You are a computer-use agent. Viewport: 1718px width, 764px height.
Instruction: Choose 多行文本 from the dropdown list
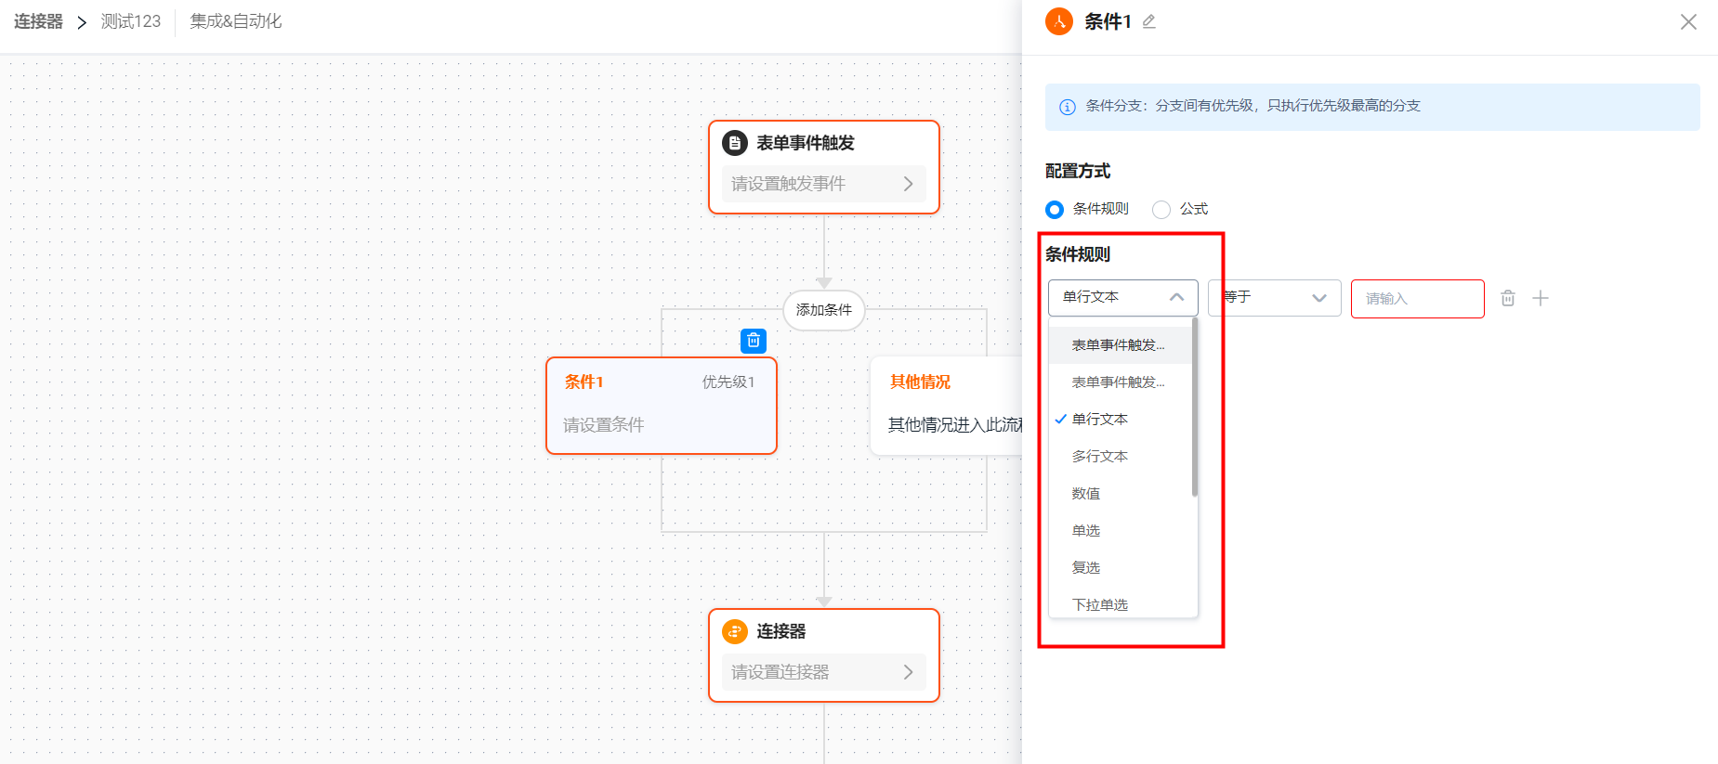click(x=1121, y=457)
